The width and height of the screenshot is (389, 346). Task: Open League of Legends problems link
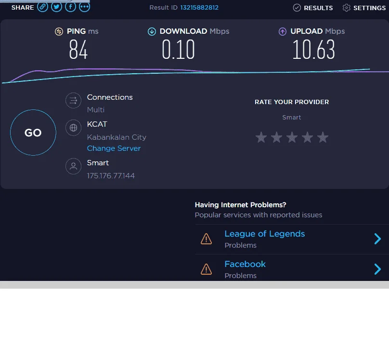(264, 234)
